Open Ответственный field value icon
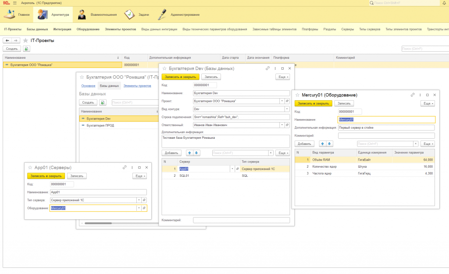 pos(287,125)
